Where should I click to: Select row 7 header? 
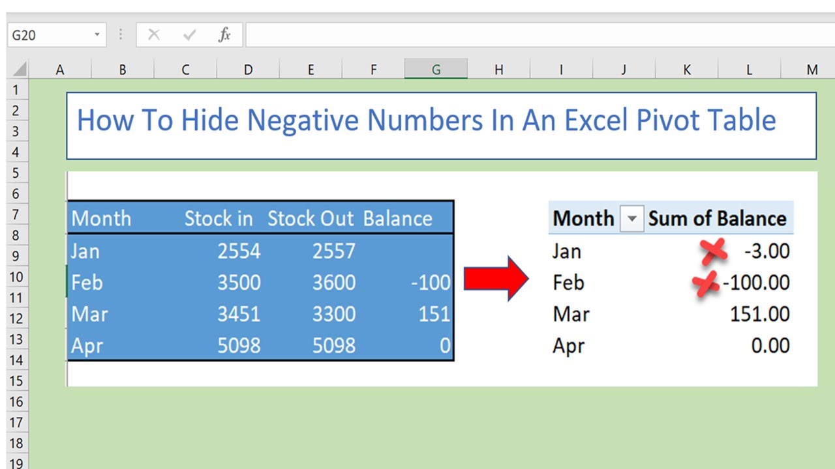(17, 214)
